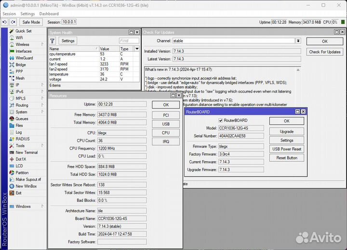The image size is (347, 250).
Task: Open the Mesh sidebar icon
Action: point(12,78)
